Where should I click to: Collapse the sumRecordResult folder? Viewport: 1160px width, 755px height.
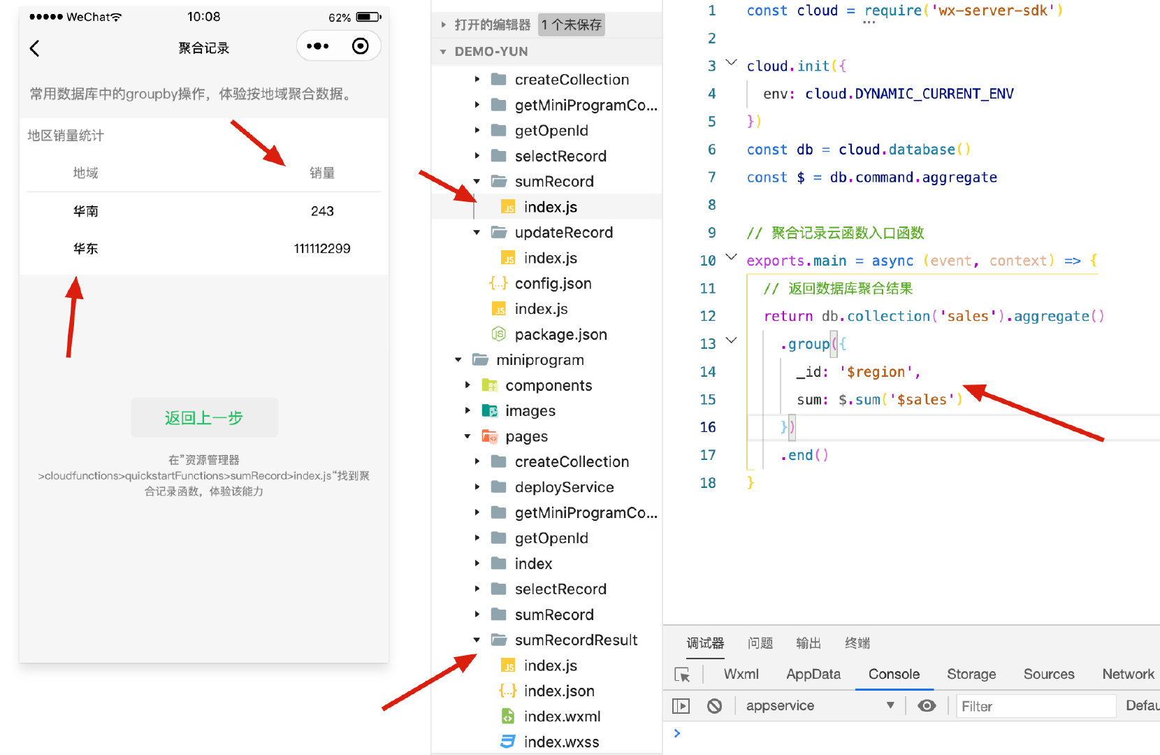click(477, 640)
